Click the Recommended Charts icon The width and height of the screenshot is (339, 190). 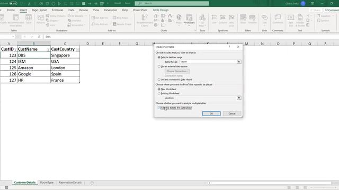[x=145, y=21]
